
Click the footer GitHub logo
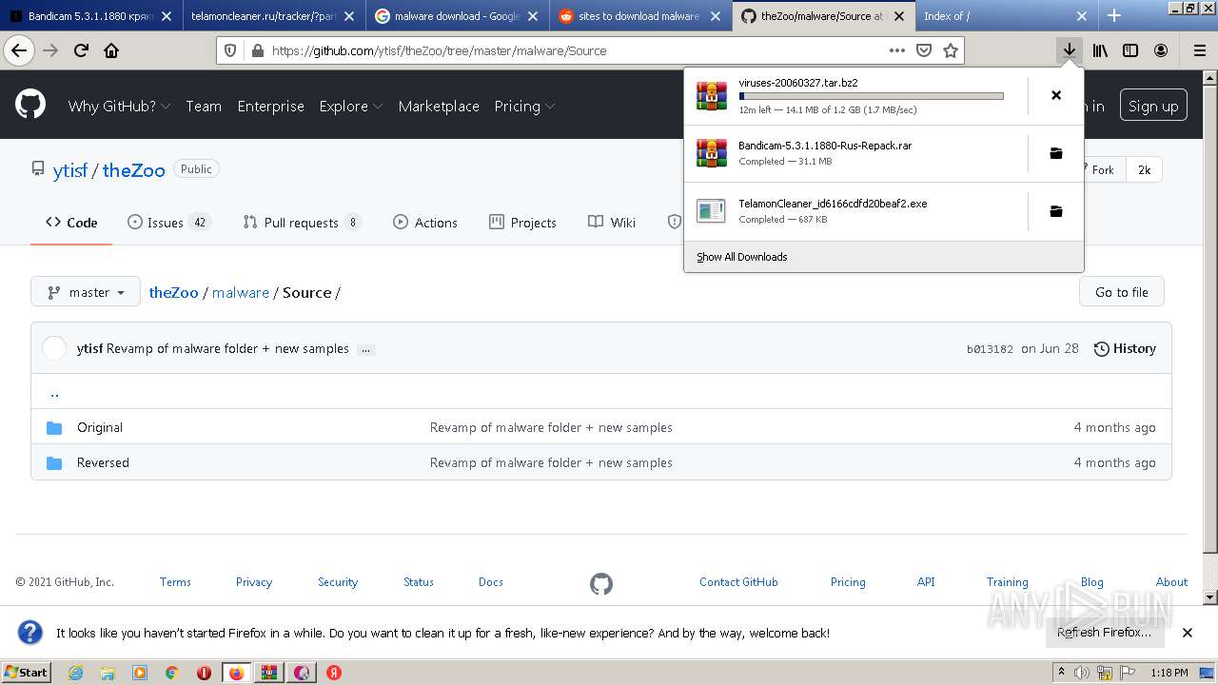pyautogui.click(x=601, y=583)
